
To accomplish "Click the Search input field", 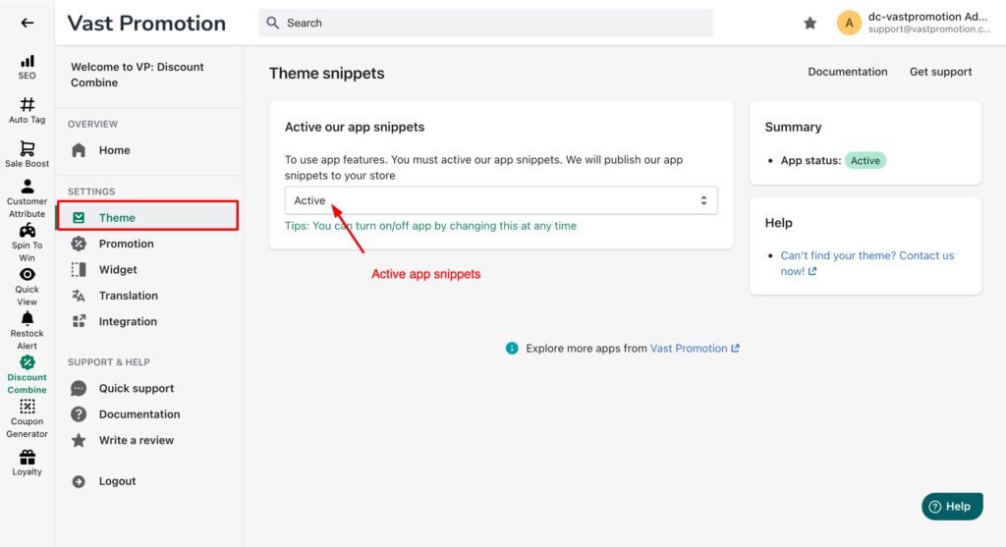I will (485, 24).
